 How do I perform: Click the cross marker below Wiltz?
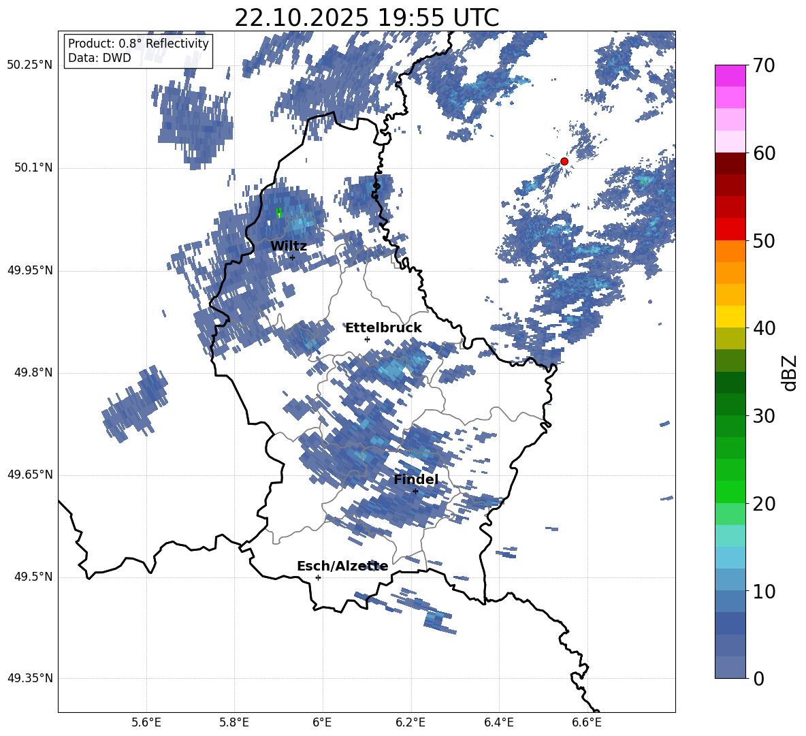pos(293,257)
